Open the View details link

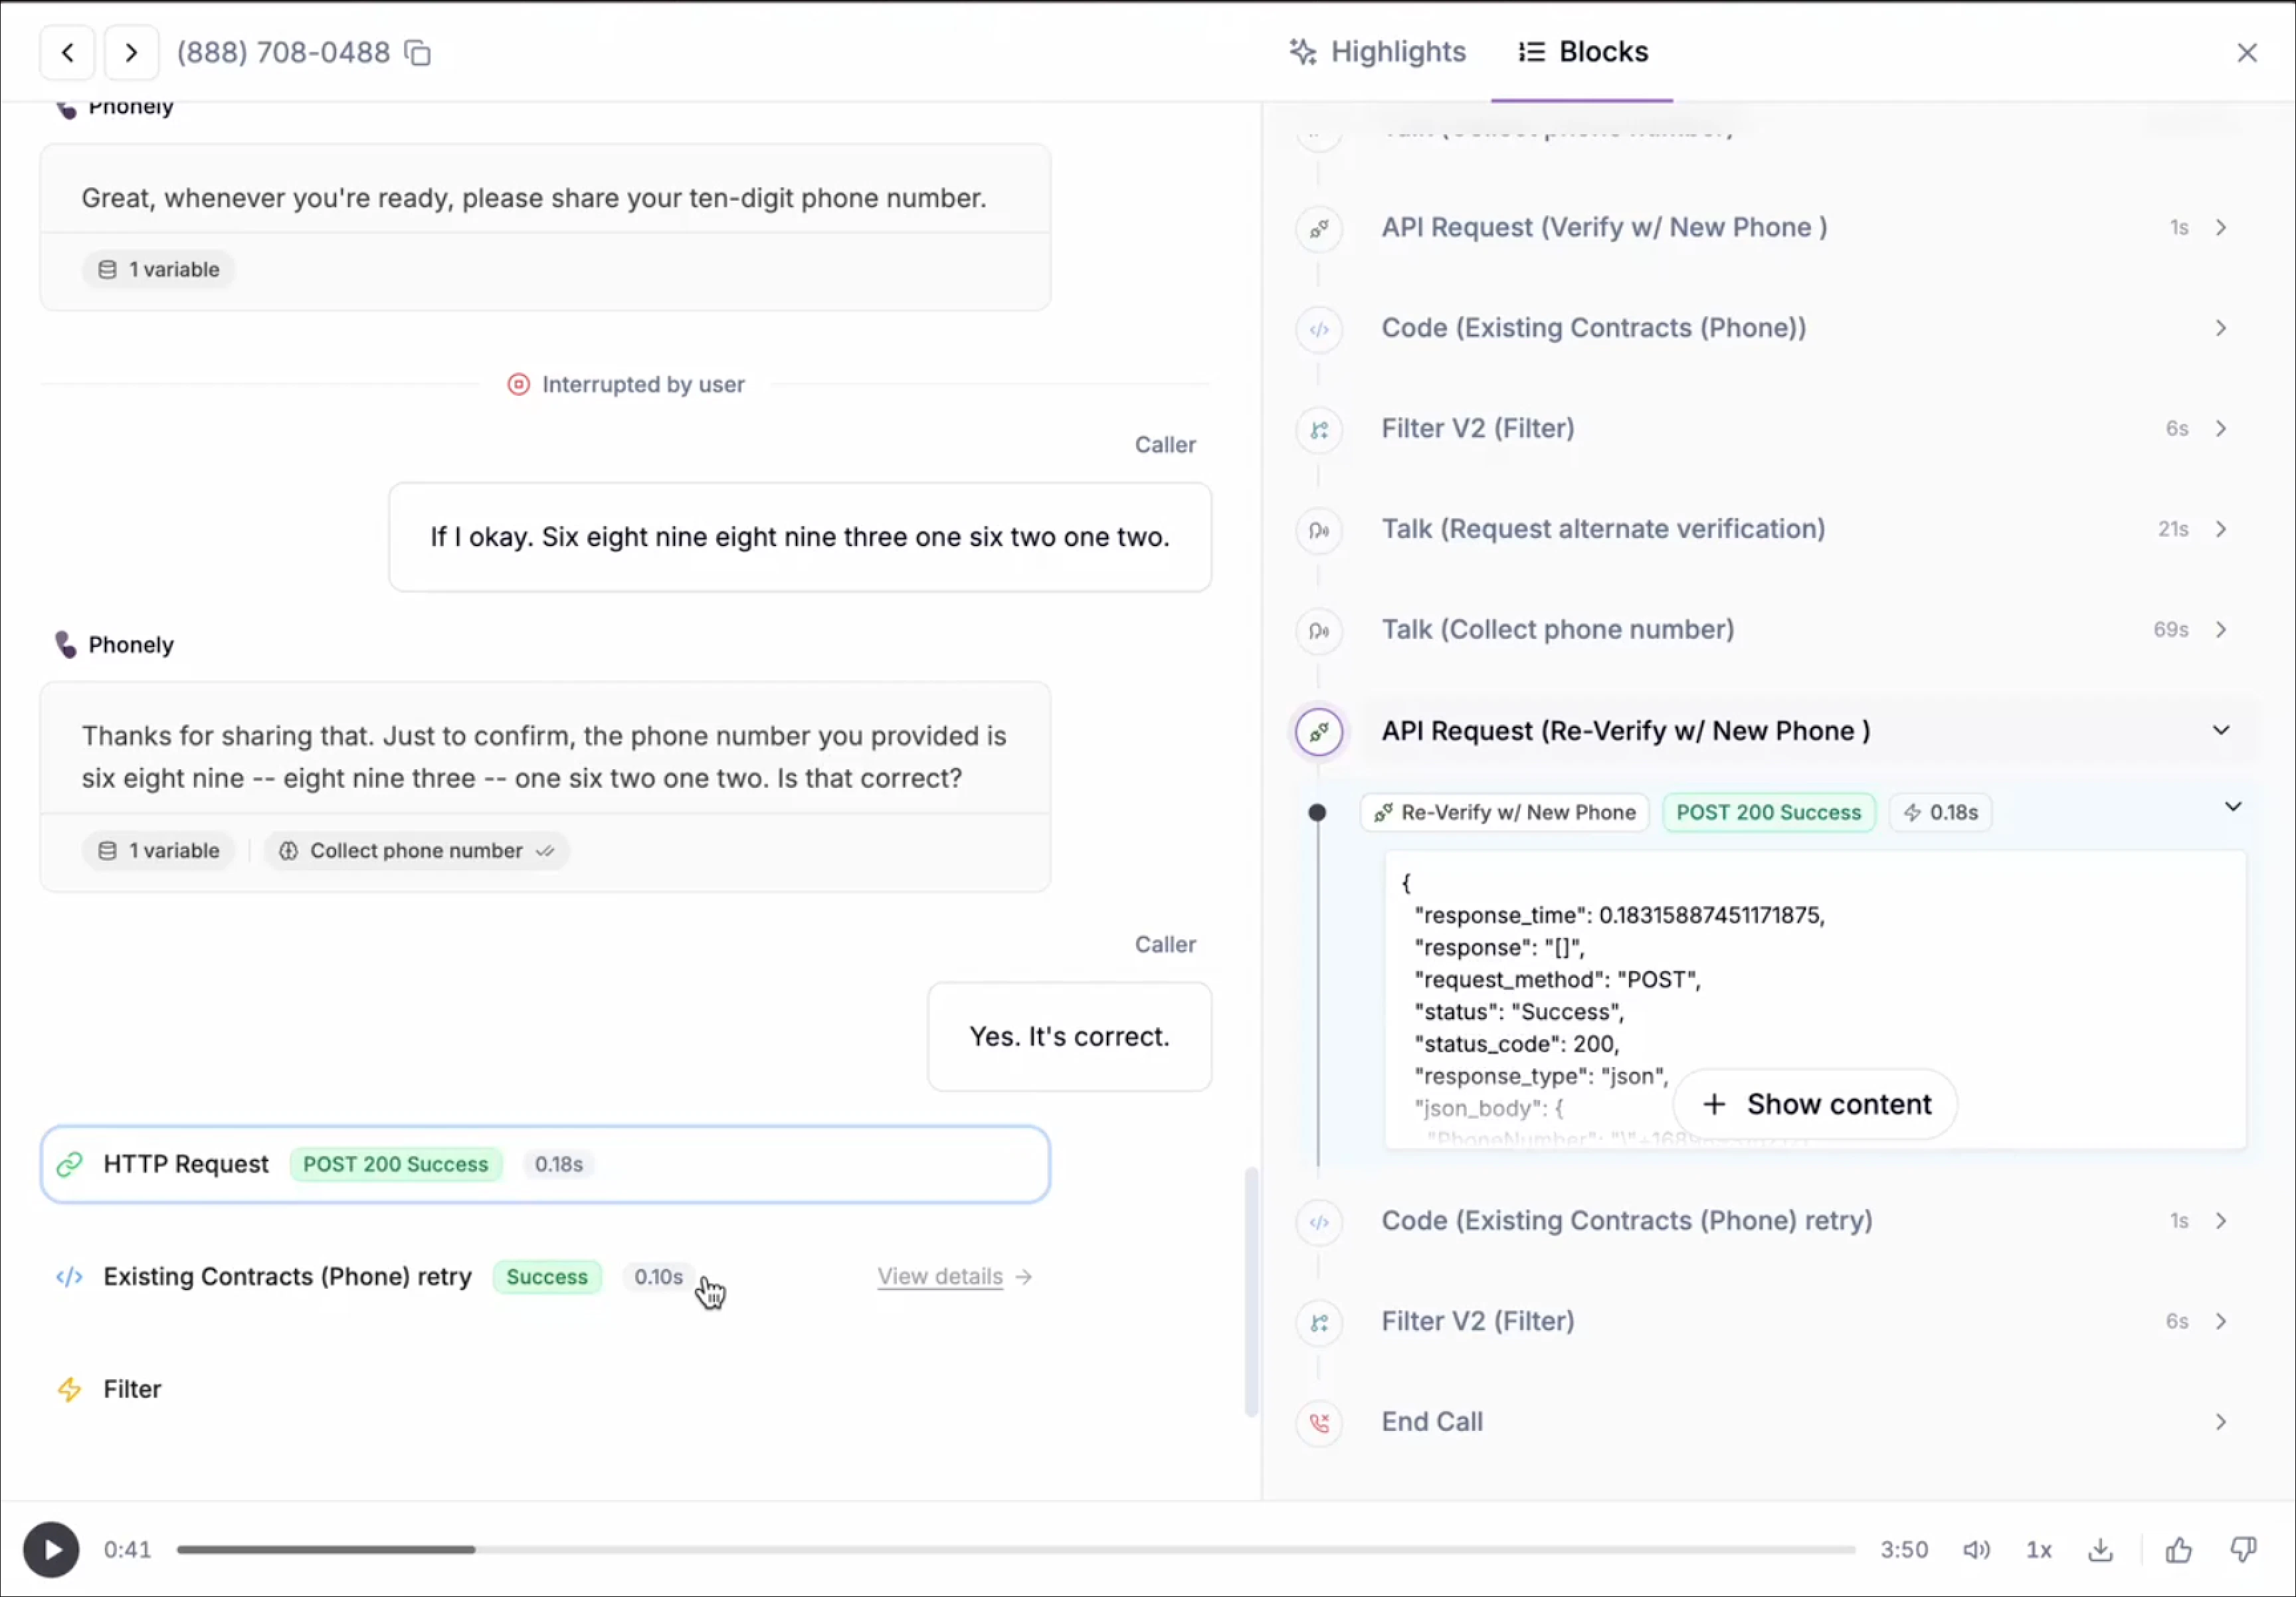[x=940, y=1277]
